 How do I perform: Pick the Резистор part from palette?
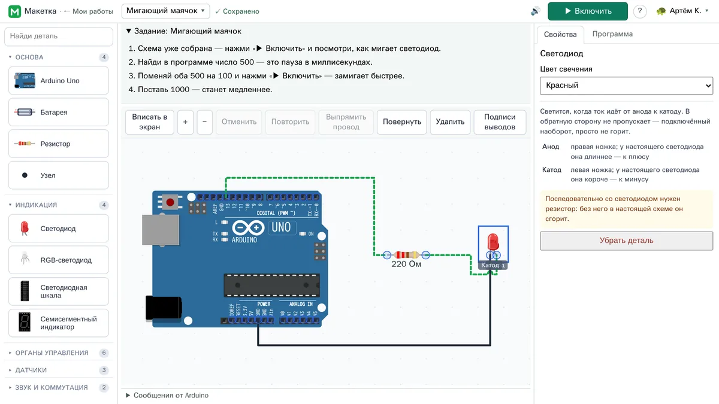[x=59, y=144]
